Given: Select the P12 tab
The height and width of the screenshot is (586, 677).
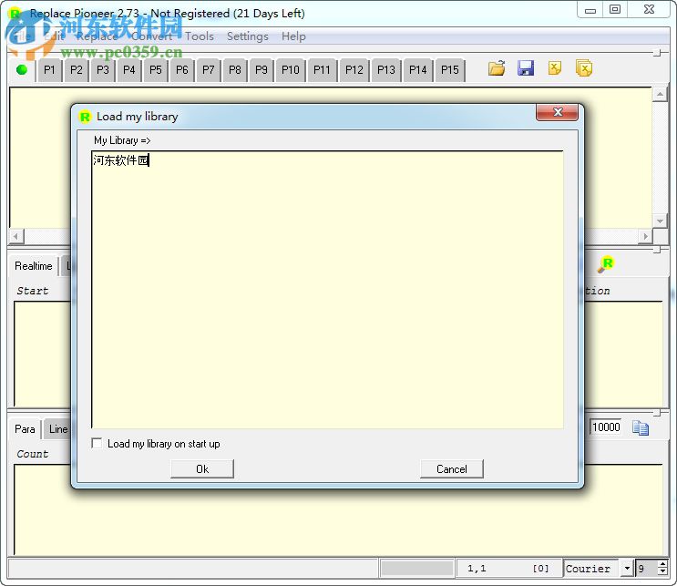Looking at the screenshot, I should point(354,70).
